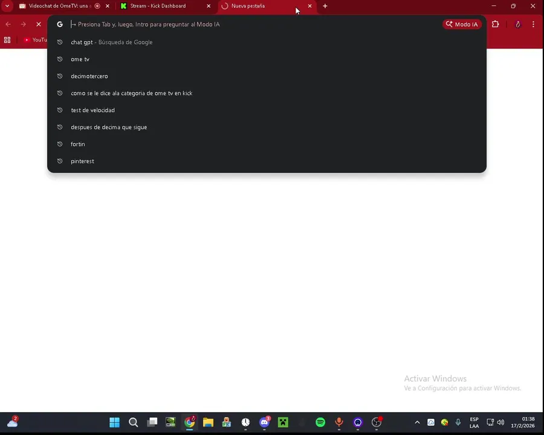Open Discord on taskbar
Viewport: 544px width, 435px height.
(x=264, y=422)
